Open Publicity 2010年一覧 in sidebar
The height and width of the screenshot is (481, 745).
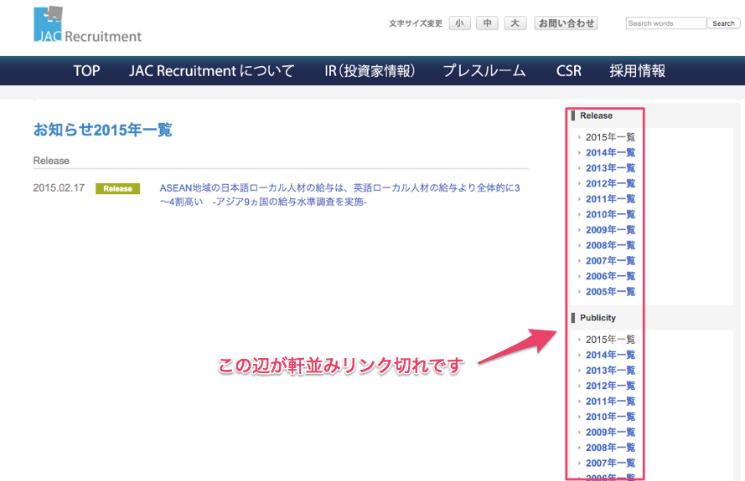pos(610,417)
